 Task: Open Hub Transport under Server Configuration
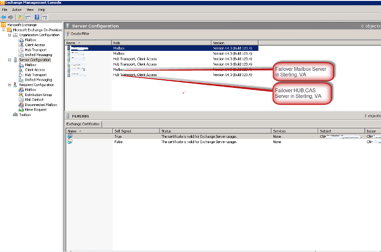36,75
